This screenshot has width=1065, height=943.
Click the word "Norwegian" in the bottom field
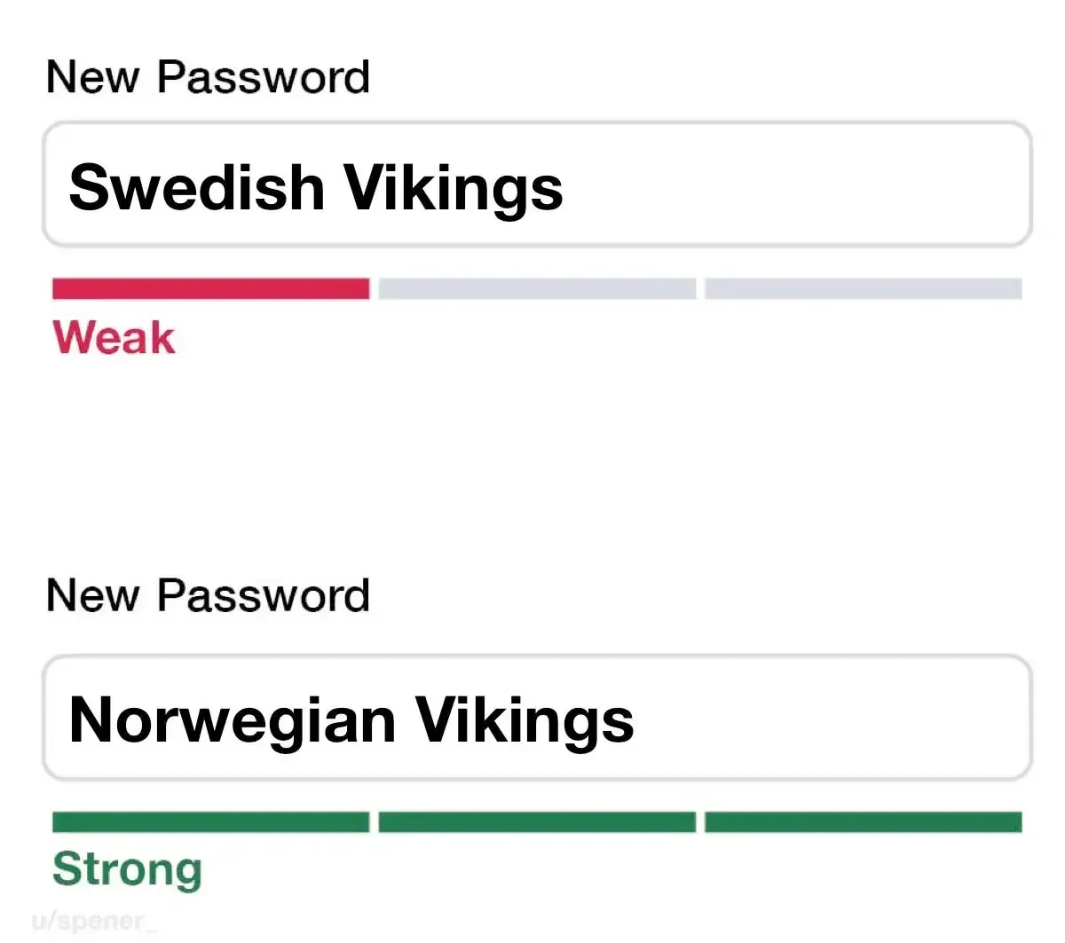coord(232,719)
